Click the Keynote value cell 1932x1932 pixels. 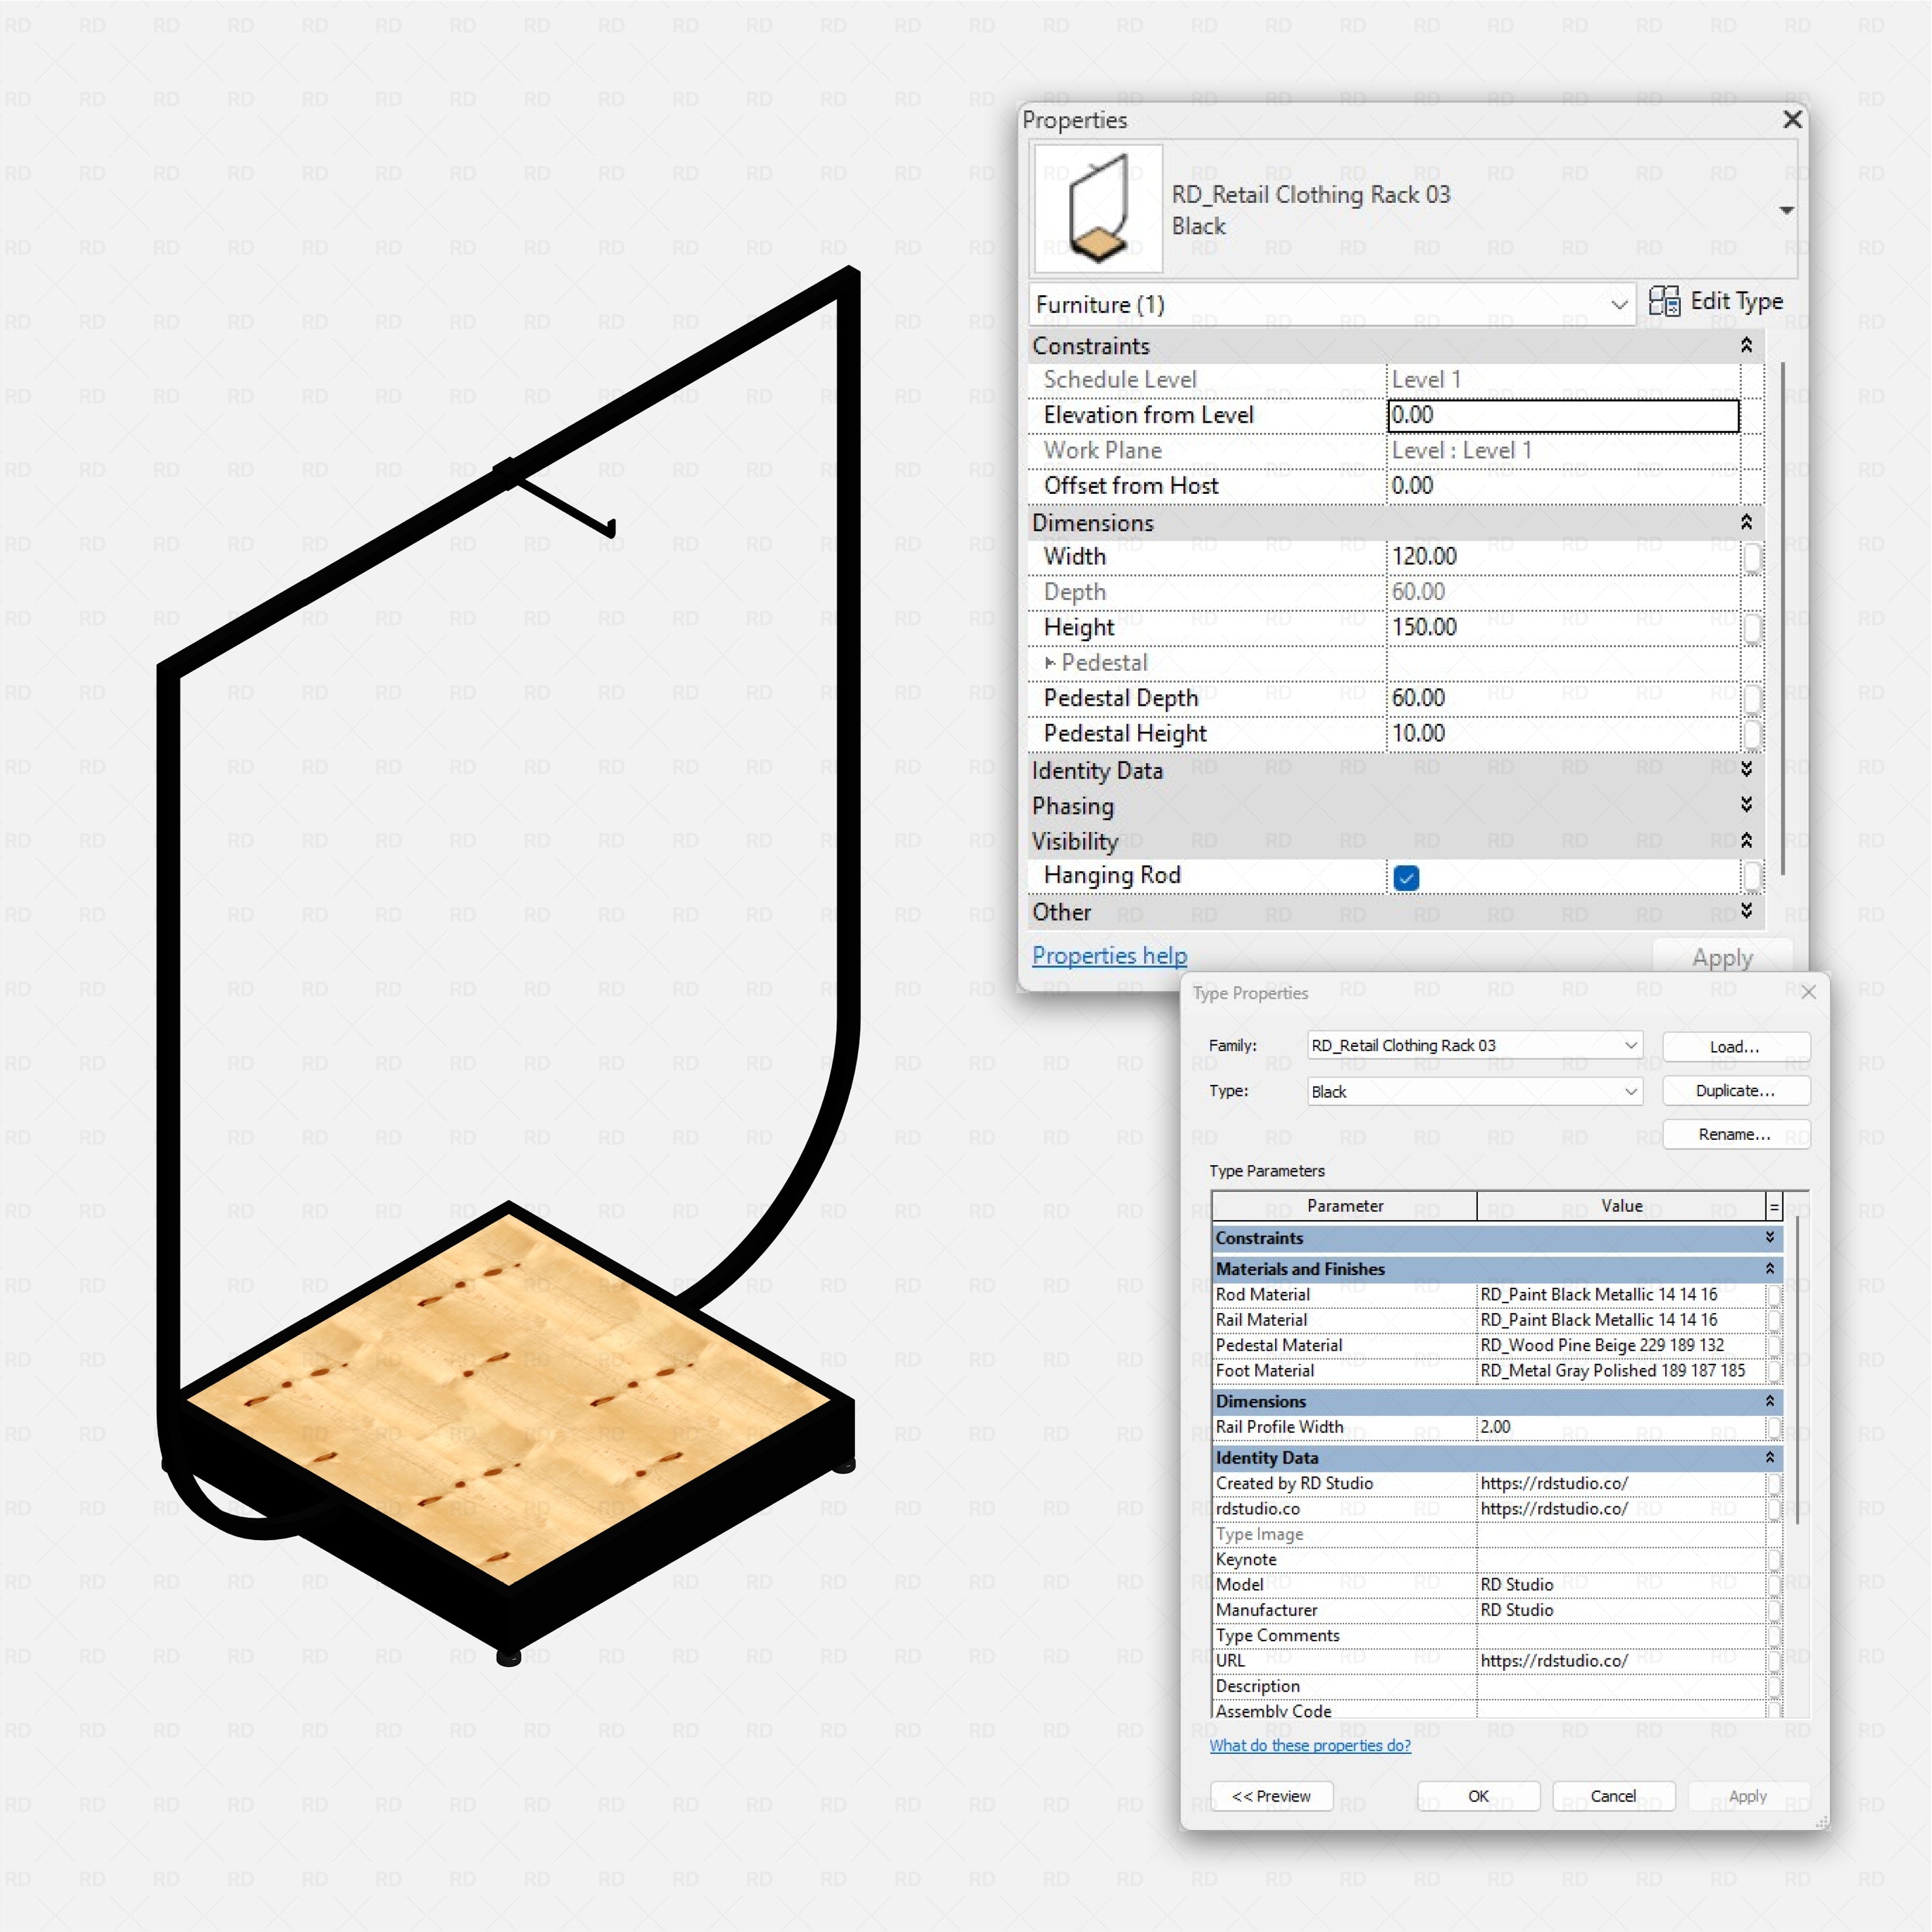tap(1621, 1559)
